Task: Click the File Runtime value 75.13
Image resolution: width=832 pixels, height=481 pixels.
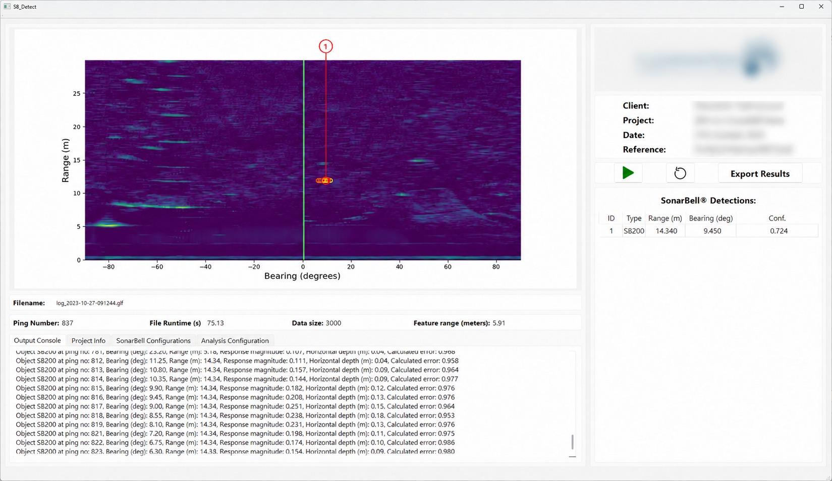Action: click(x=215, y=323)
